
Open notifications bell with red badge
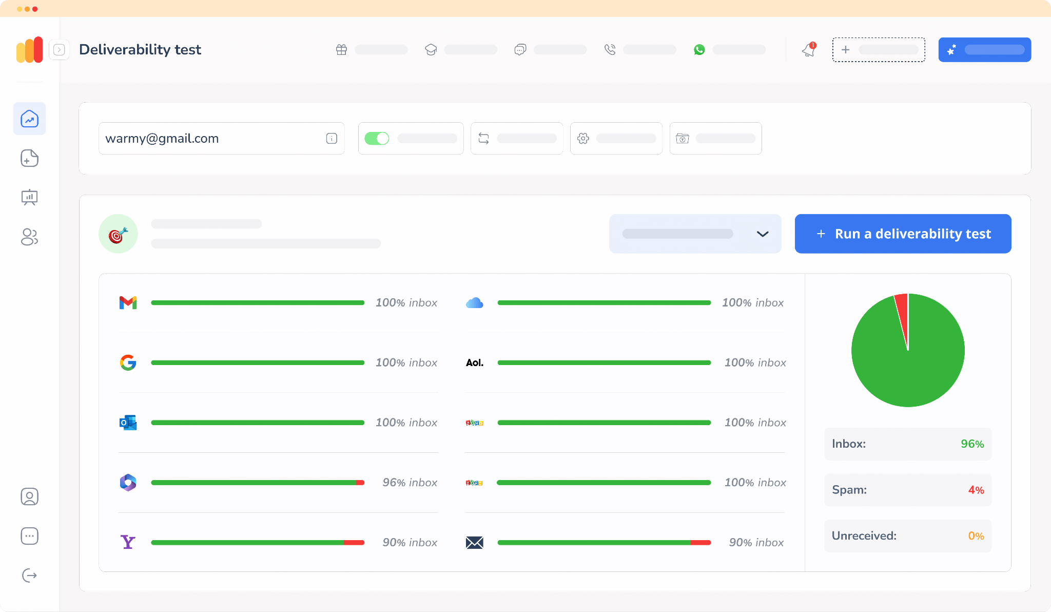809,50
